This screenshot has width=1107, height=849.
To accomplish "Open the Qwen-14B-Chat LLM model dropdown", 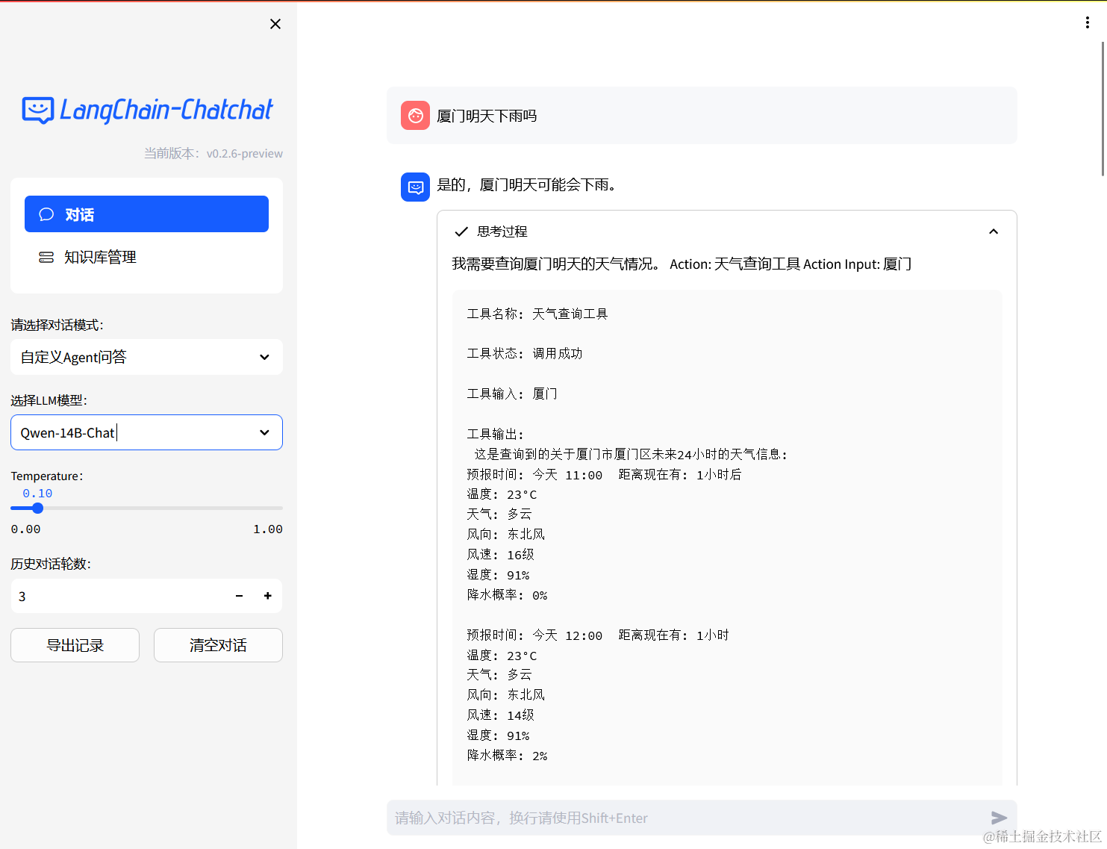I will pyautogui.click(x=146, y=432).
